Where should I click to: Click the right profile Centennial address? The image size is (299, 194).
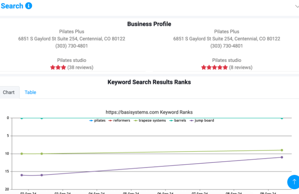227,39
